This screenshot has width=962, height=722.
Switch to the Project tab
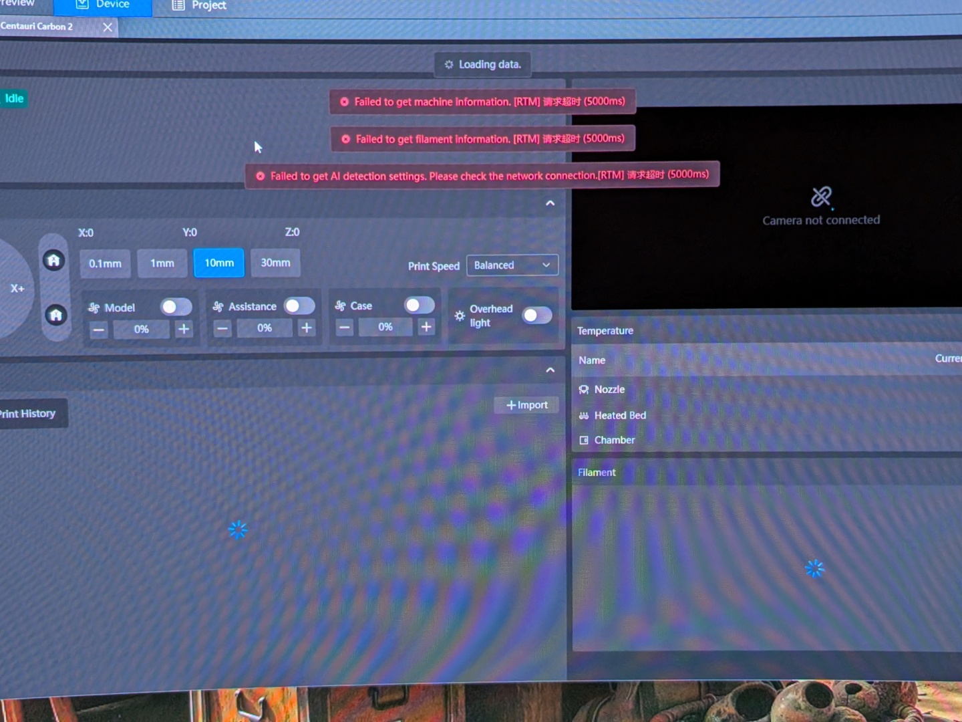tap(200, 5)
